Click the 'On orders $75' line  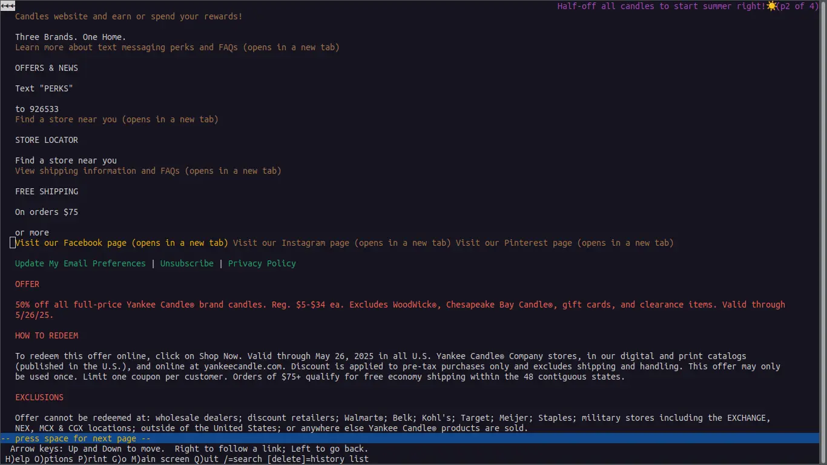click(47, 212)
